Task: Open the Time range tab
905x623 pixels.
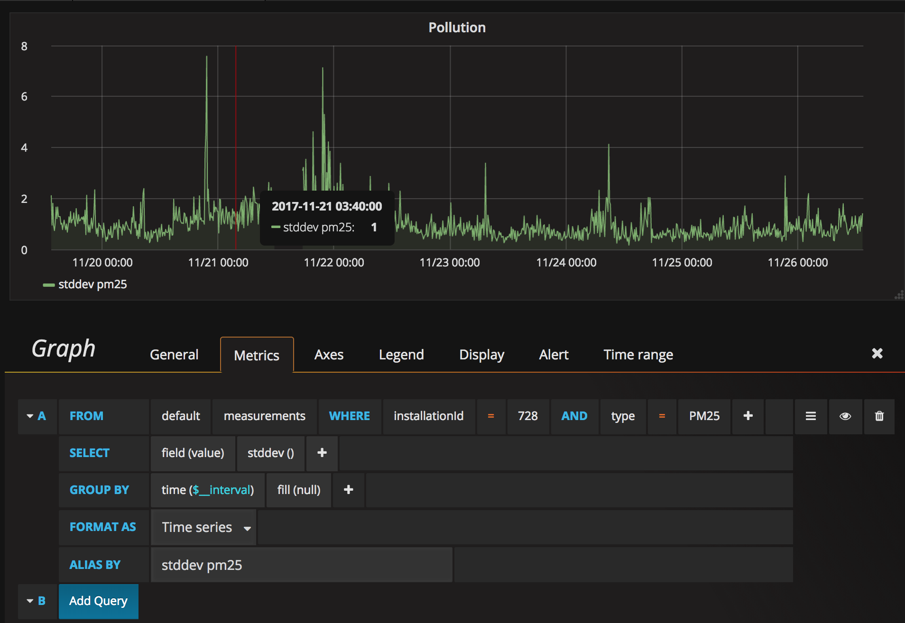Action: click(x=638, y=355)
